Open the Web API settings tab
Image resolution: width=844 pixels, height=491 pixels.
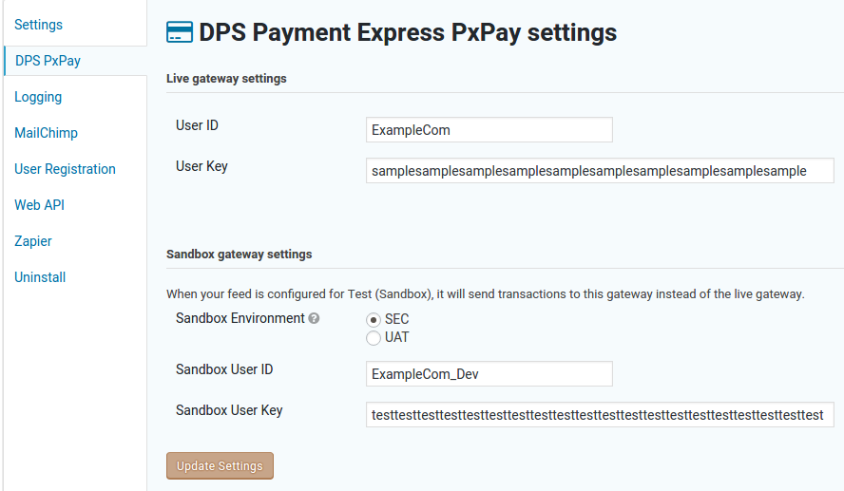[x=39, y=205]
